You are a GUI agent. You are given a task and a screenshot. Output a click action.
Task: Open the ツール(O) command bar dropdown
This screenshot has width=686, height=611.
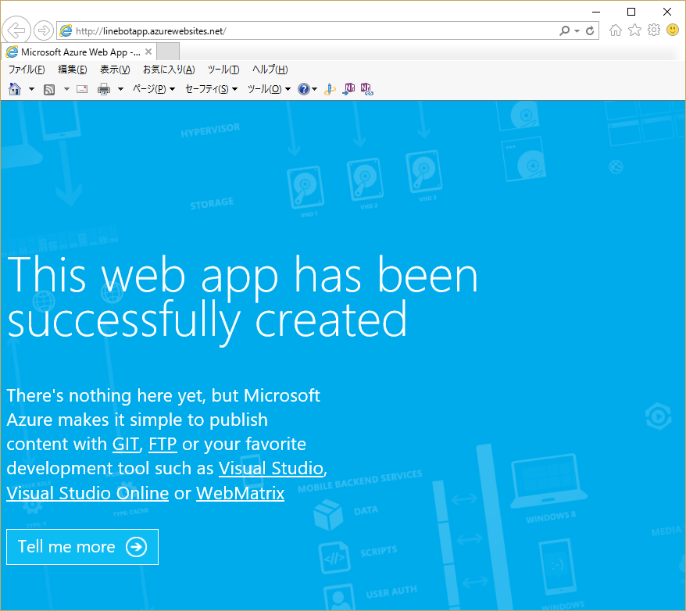(x=269, y=89)
